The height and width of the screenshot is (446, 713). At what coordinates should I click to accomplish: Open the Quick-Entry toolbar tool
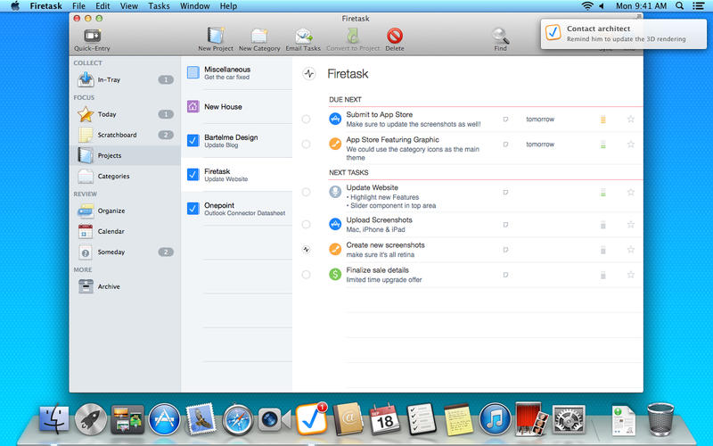pos(92,37)
